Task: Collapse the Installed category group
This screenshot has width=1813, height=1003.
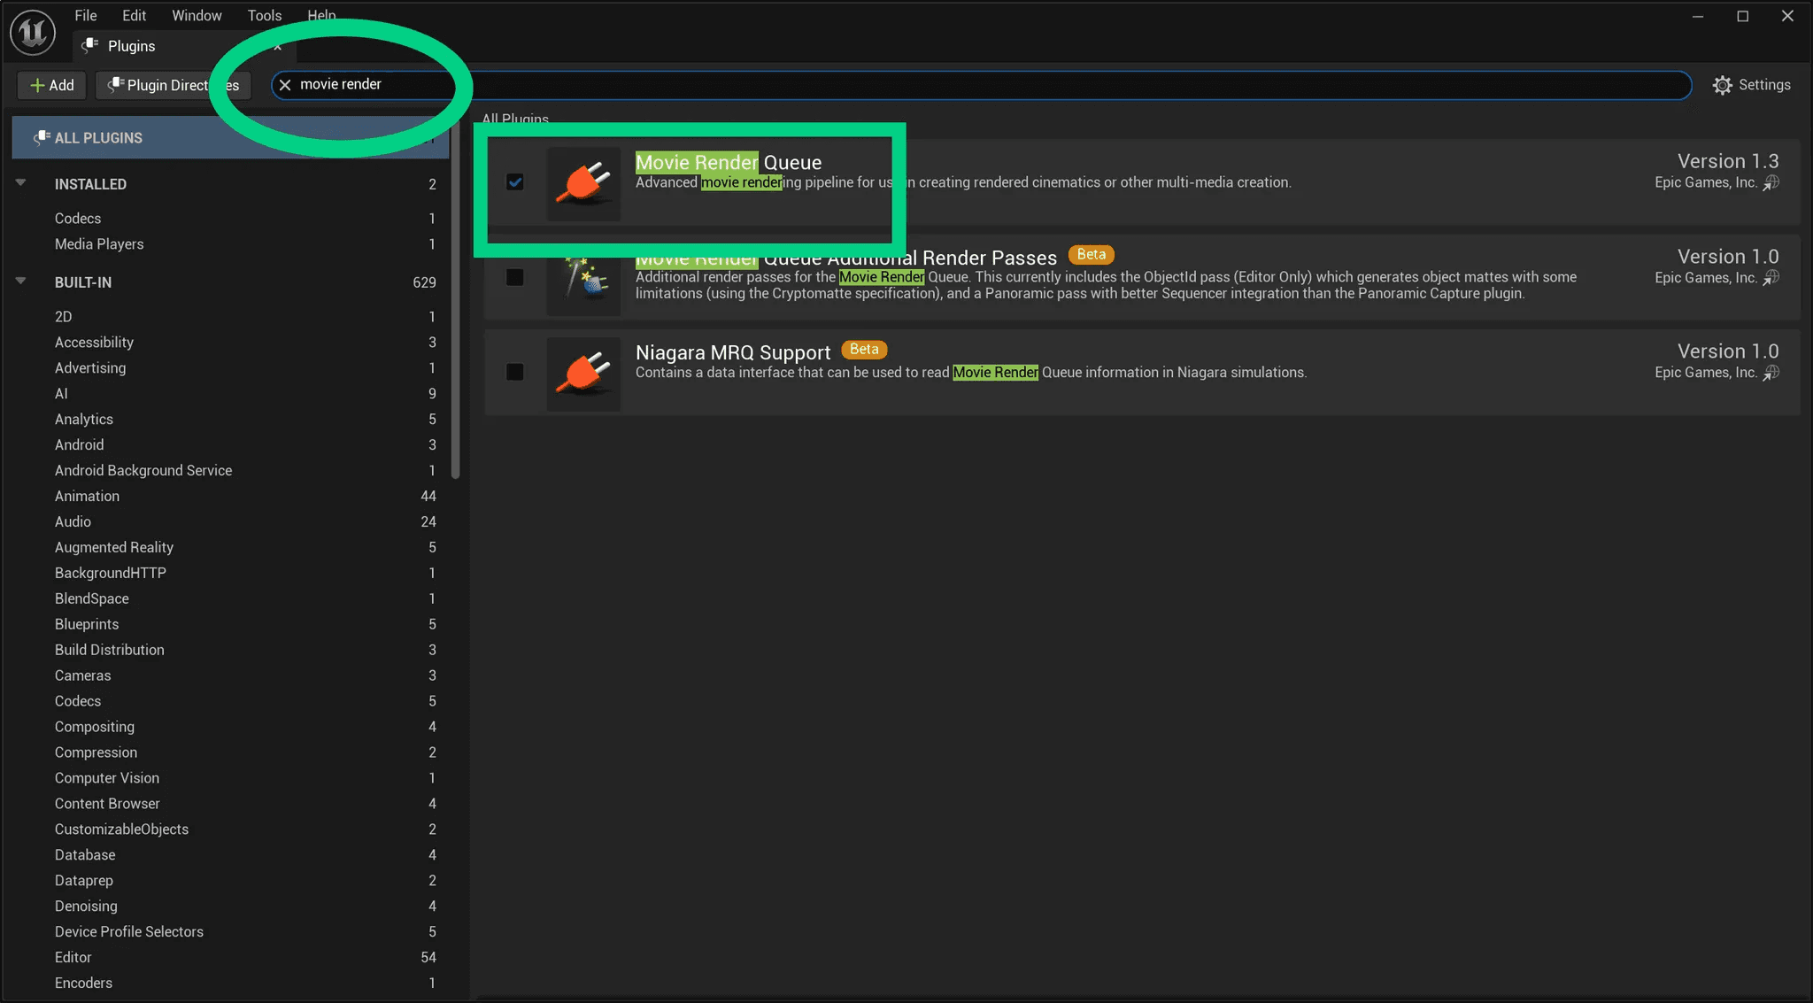Action: tap(20, 183)
